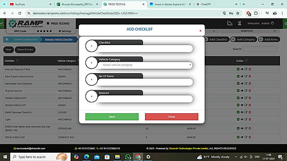Save the new checklist

point(112,117)
